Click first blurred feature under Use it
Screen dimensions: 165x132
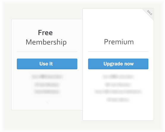pos(47,77)
